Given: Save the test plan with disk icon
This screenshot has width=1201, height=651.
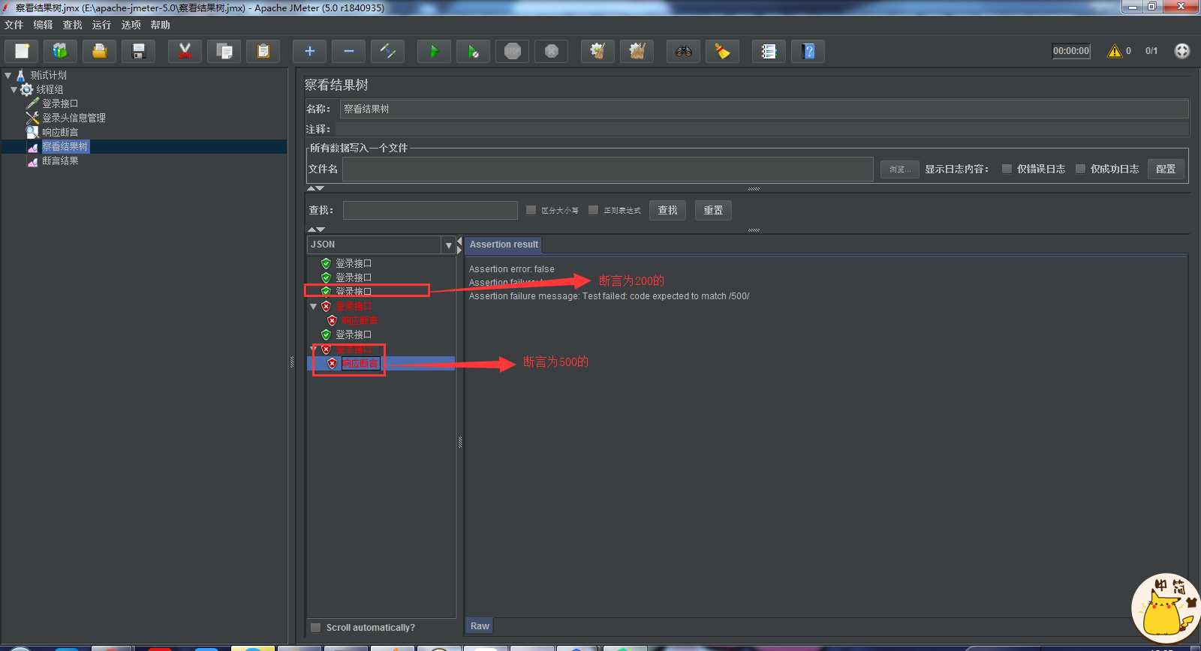Looking at the screenshot, I should [139, 51].
